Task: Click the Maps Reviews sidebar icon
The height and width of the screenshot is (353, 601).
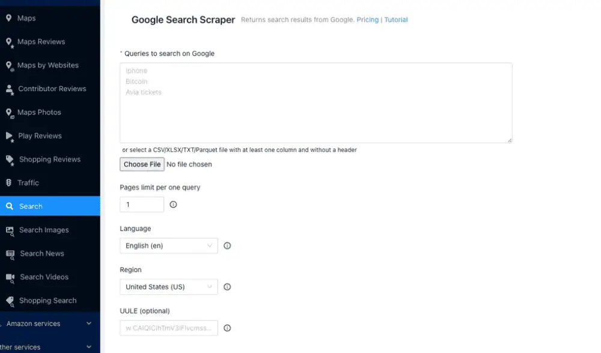Action: tap(9, 42)
